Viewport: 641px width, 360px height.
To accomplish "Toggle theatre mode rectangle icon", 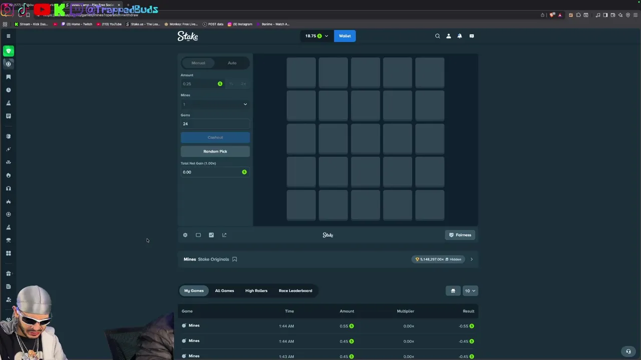I will (x=198, y=235).
